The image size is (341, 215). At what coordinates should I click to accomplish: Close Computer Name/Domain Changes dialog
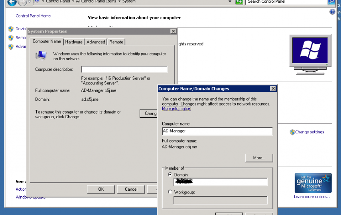coord(273,88)
